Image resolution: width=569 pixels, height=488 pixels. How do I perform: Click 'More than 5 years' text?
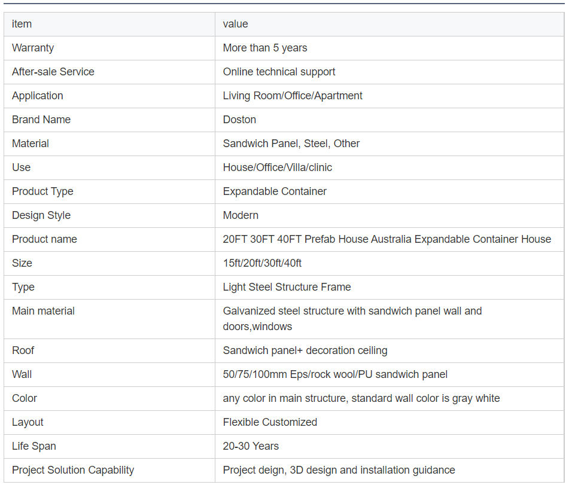point(265,48)
